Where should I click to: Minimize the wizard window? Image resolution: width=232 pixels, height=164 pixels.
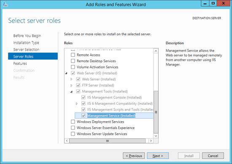click(x=205, y=3)
